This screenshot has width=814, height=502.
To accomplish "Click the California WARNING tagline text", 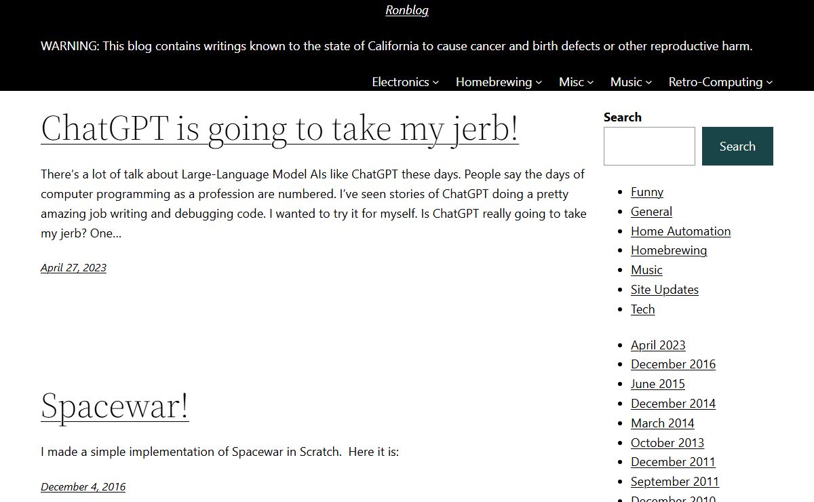I will pyautogui.click(x=397, y=46).
